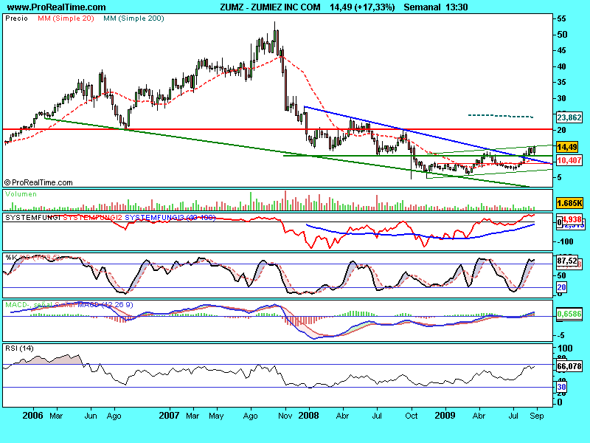Select the yellow 14,49 current price tag
The width and height of the screenshot is (590, 443).
[567, 147]
